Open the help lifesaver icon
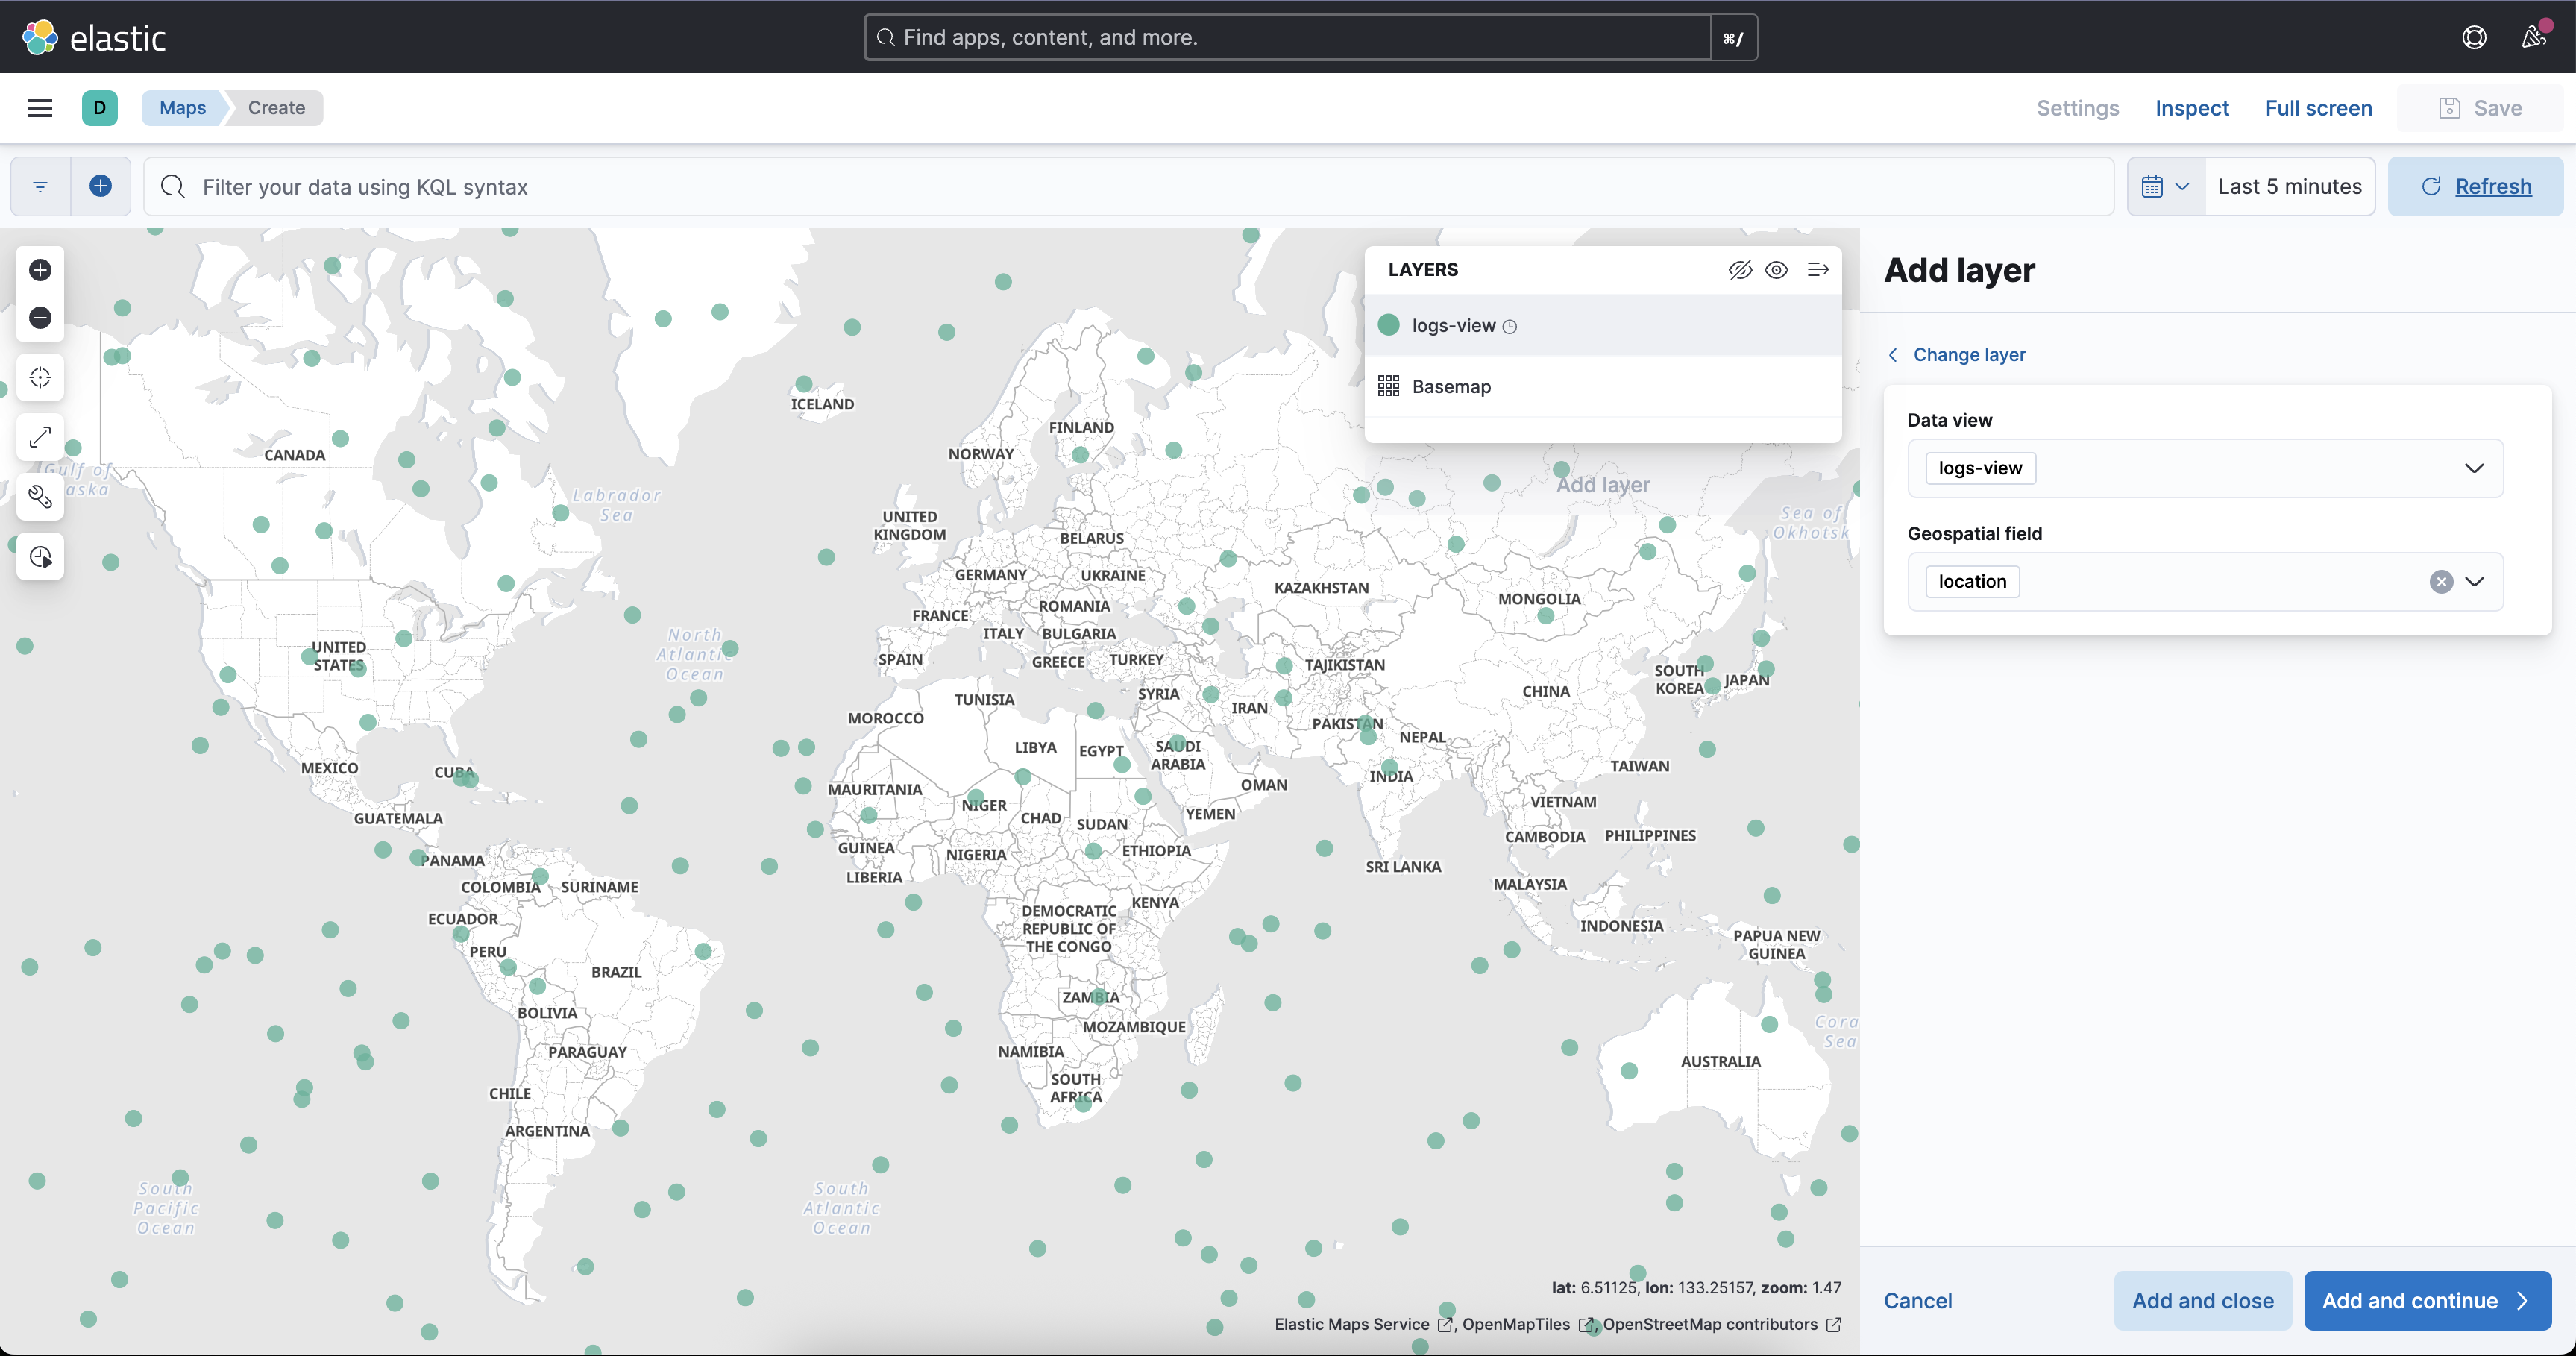2576x1356 pixels. coord(2474,37)
